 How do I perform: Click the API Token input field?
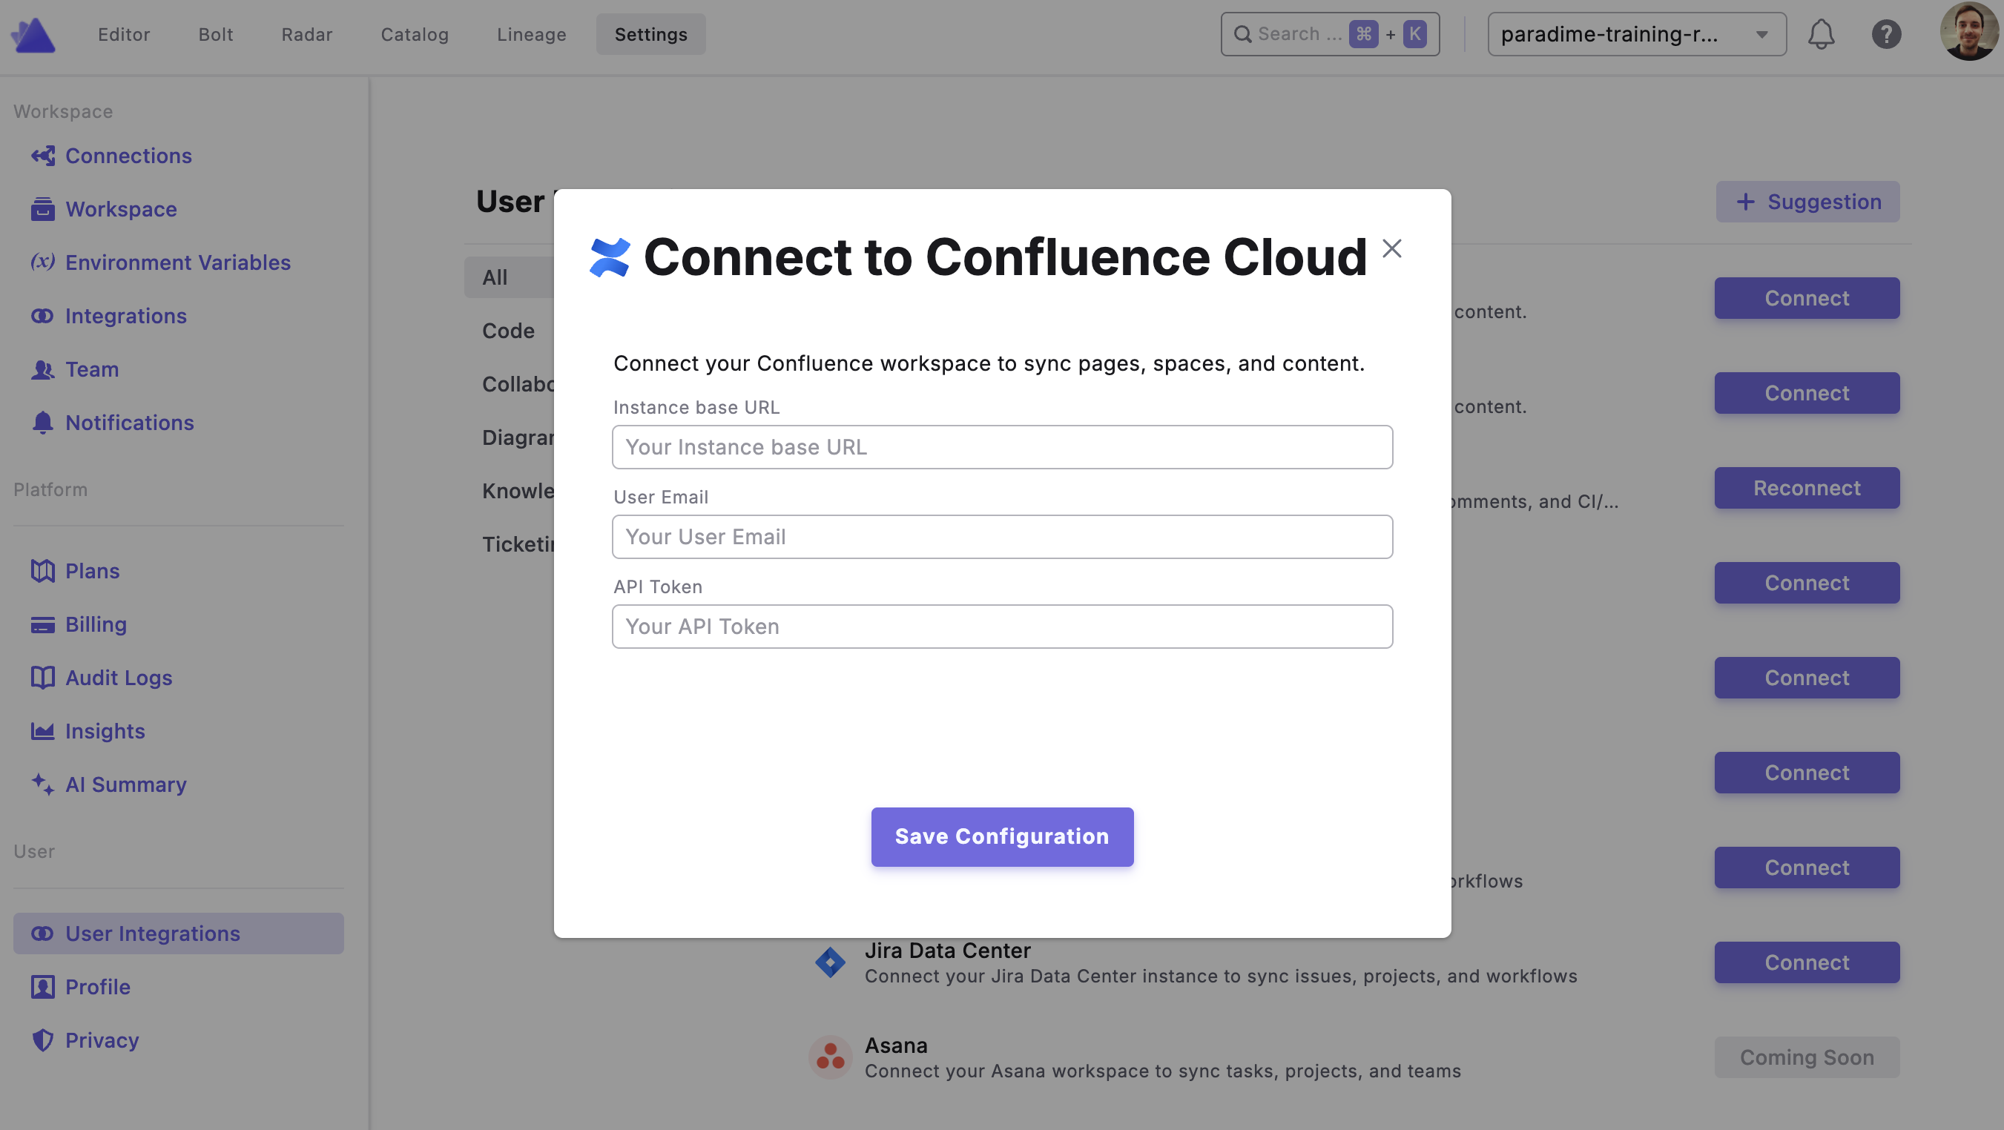(x=1001, y=626)
